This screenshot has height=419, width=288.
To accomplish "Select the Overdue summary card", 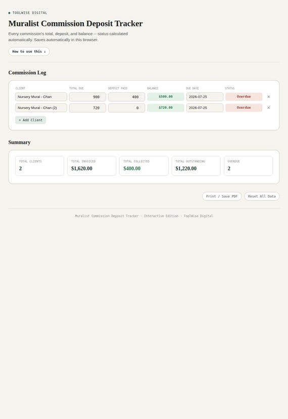I will pyautogui.click(x=248, y=166).
